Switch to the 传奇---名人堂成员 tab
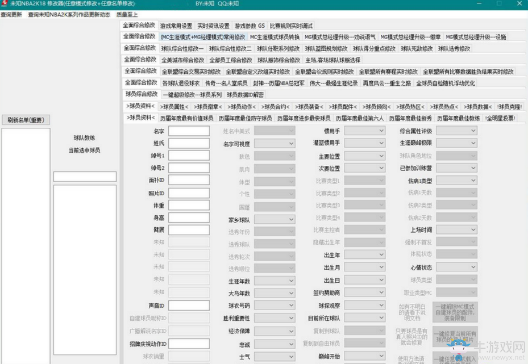Viewport: 528px width, 364px height. (x=226, y=83)
